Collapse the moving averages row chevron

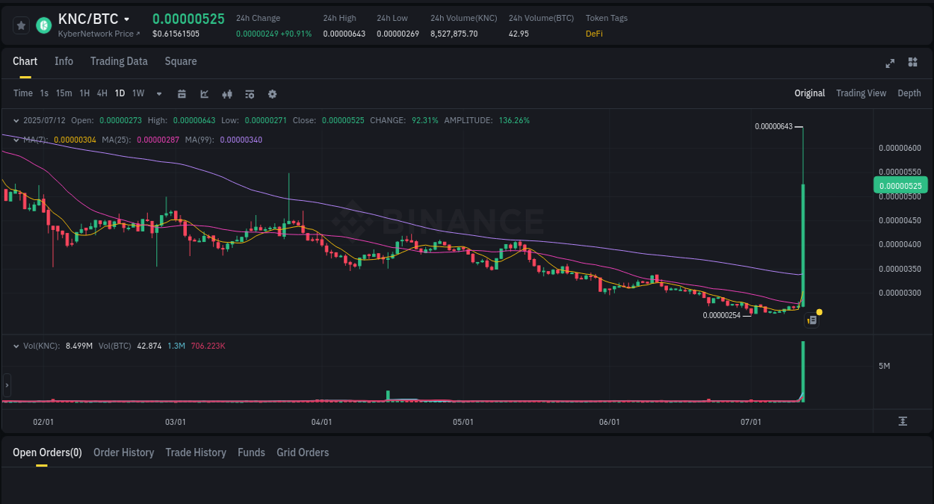[16, 139]
